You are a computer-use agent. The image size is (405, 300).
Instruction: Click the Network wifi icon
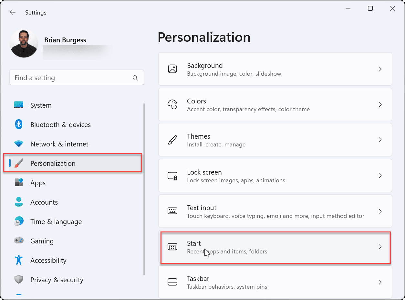[19, 144]
